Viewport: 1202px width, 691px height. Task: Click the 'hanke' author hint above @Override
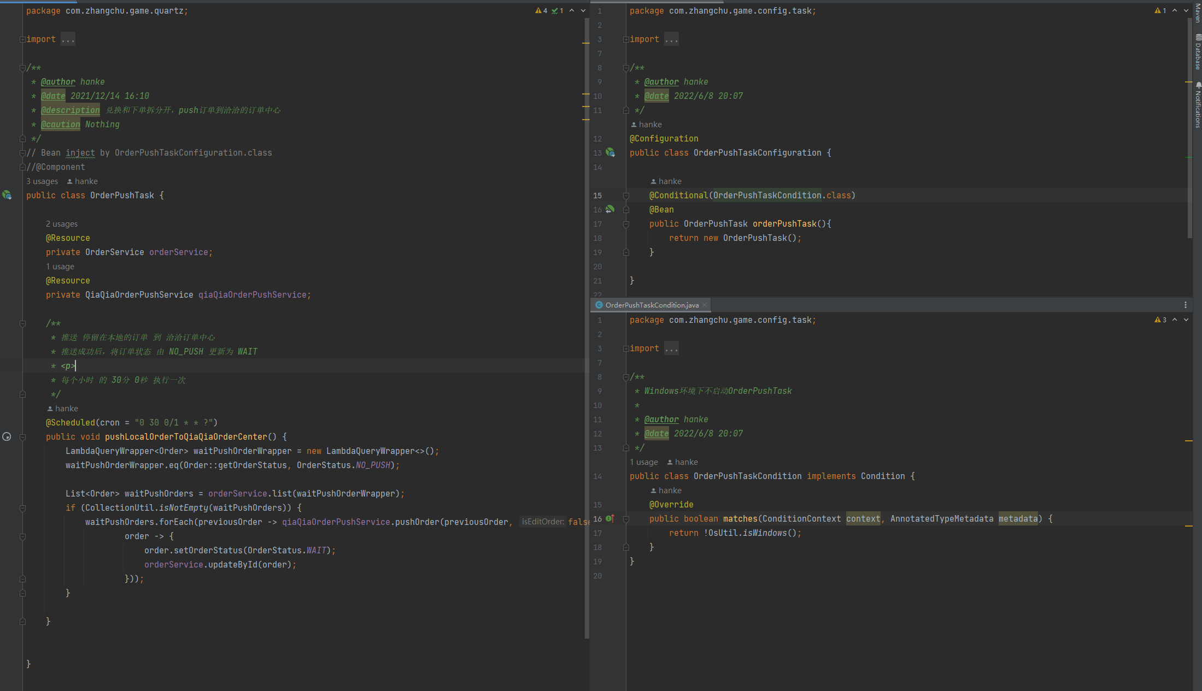point(666,491)
